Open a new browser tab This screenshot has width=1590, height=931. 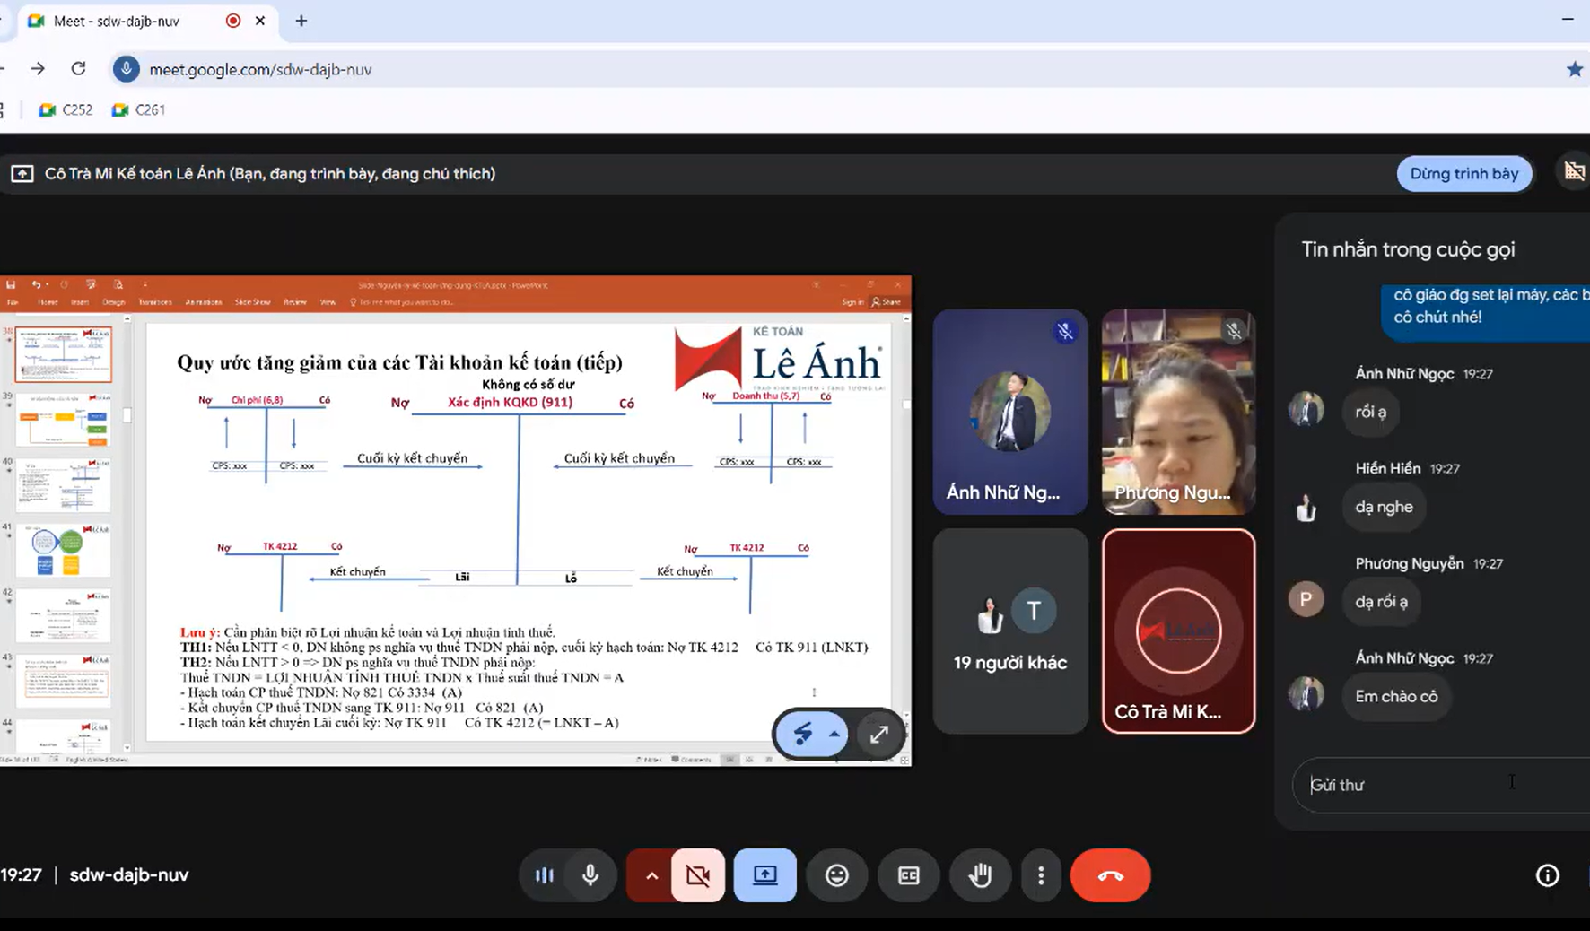[x=301, y=21]
